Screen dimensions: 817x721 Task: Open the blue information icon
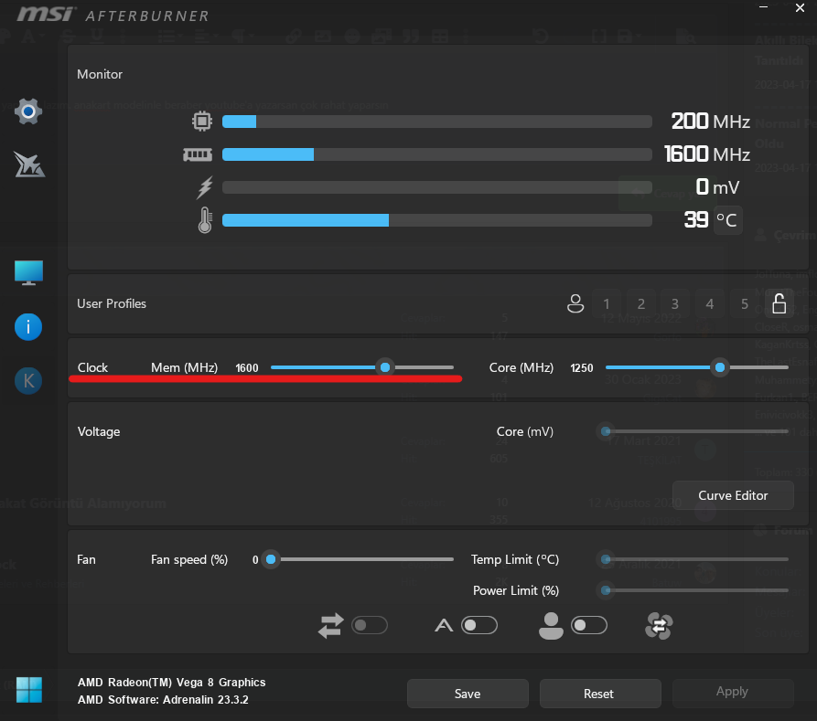(28, 326)
